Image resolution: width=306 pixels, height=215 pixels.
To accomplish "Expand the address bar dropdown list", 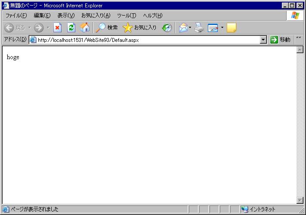I will click(263, 40).
